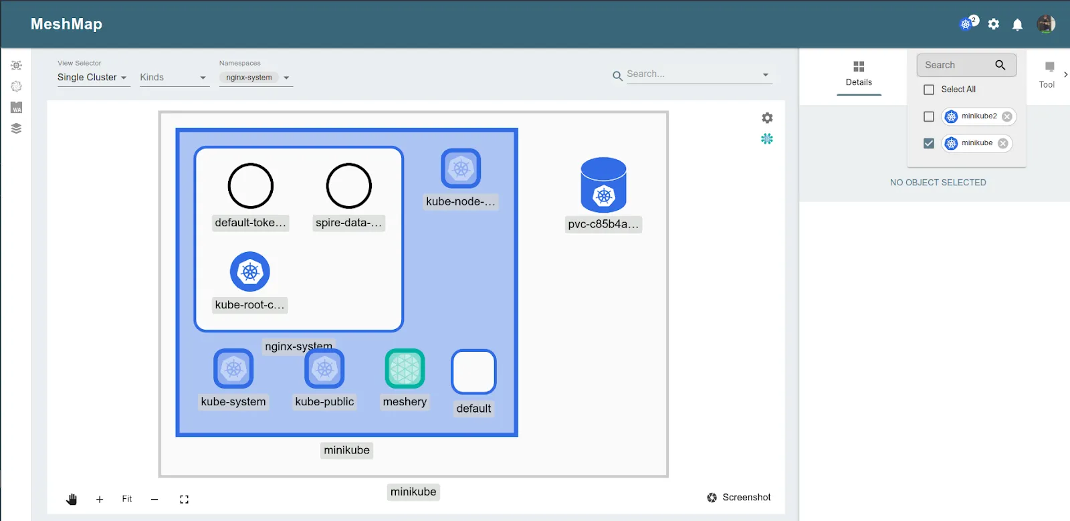1070x521 pixels.
Task: Click the spire-data node circle
Action: pos(349,186)
